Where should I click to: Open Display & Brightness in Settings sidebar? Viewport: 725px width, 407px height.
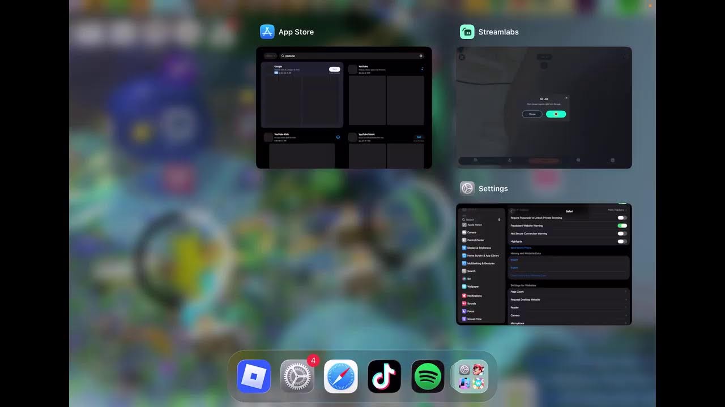(x=481, y=248)
